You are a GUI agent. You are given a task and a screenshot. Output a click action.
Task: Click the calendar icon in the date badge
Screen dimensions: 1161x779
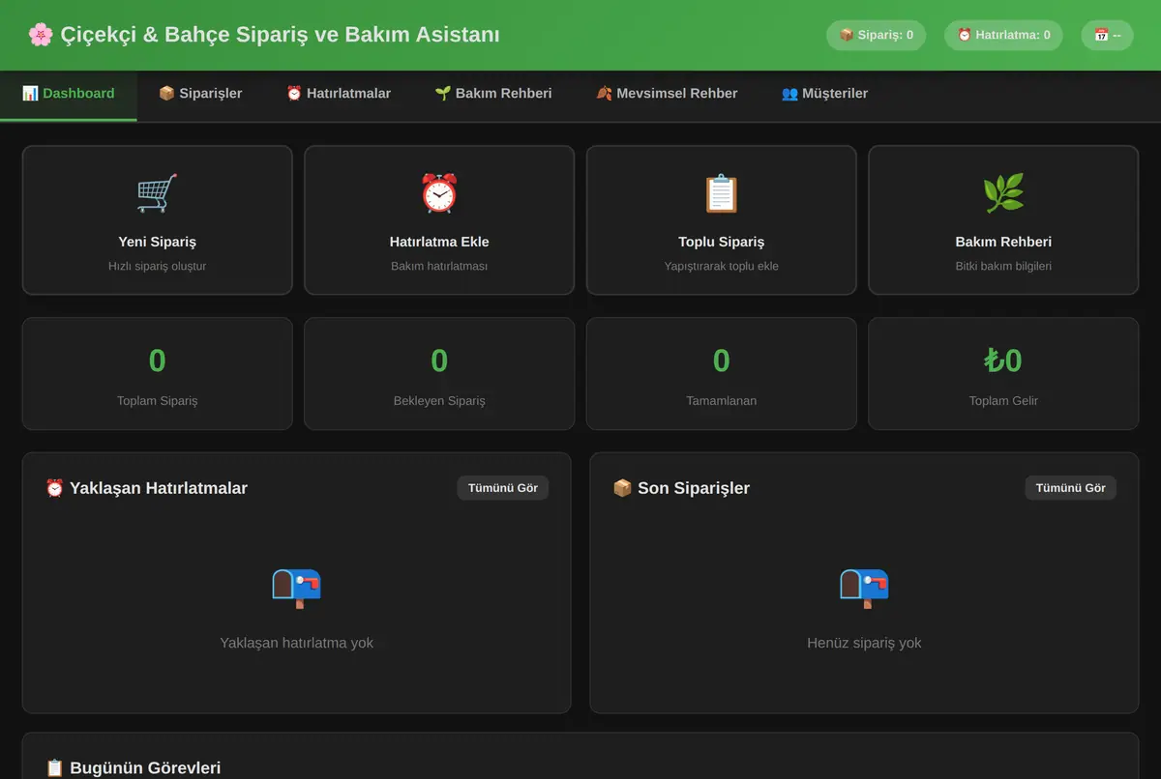pyautogui.click(x=1101, y=35)
